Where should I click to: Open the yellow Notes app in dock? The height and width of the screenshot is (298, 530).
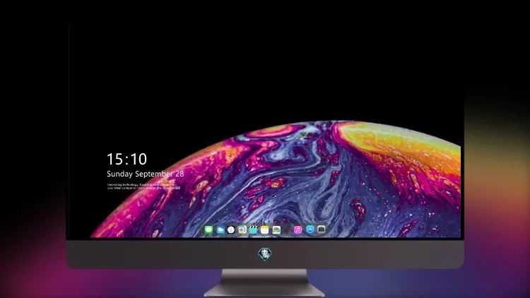pos(265,230)
